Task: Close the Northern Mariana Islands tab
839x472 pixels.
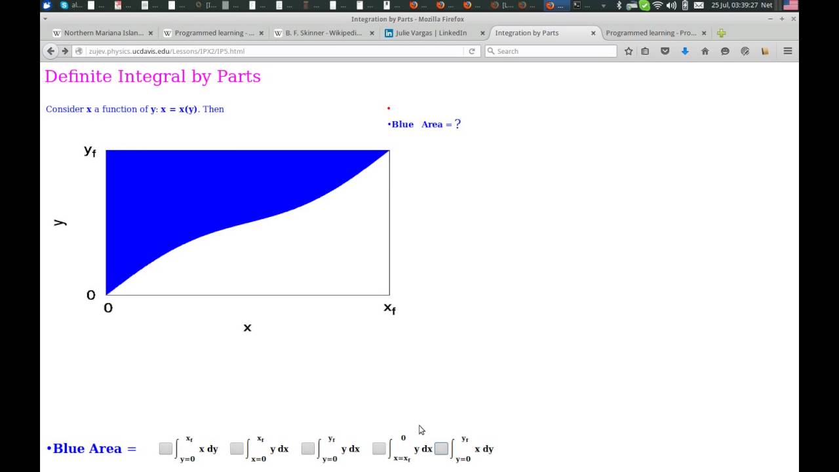Action: click(x=150, y=33)
